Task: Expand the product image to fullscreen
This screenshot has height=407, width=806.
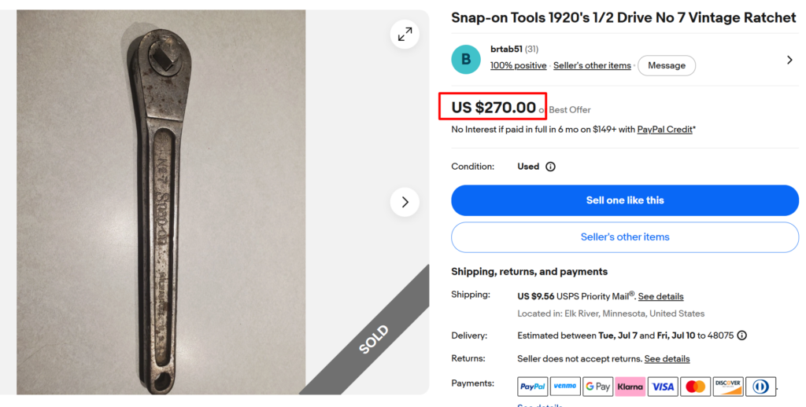Action: [x=405, y=35]
